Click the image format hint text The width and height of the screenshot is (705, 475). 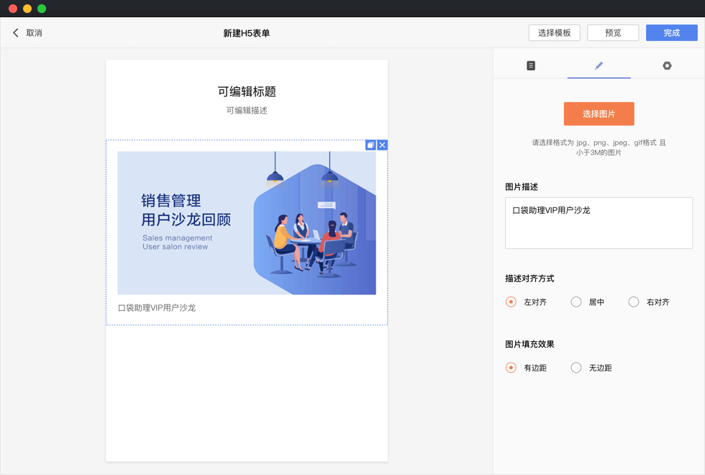(x=599, y=148)
